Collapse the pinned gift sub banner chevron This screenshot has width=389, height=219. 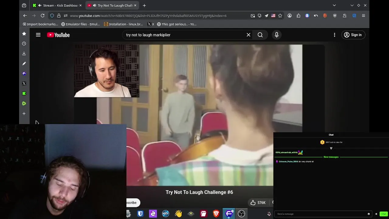point(331,148)
